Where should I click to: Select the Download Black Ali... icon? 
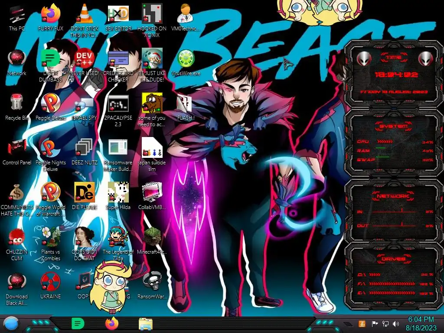point(17,289)
